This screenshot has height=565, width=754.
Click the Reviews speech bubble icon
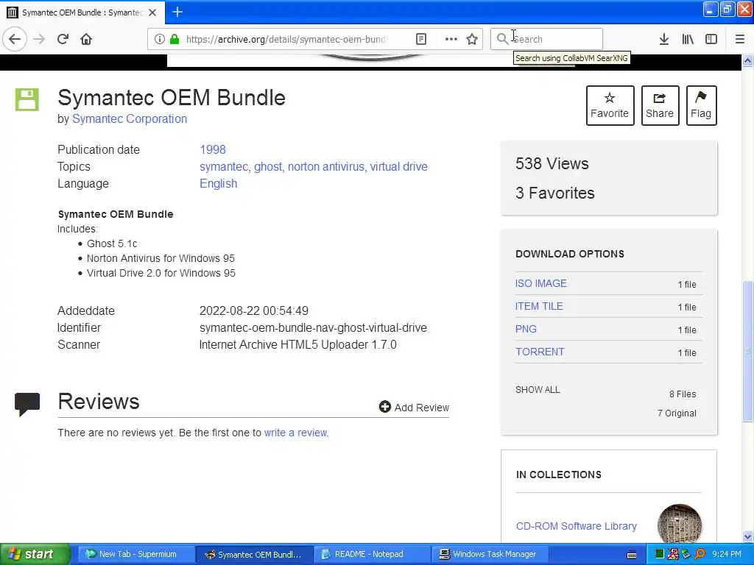pyautogui.click(x=27, y=404)
